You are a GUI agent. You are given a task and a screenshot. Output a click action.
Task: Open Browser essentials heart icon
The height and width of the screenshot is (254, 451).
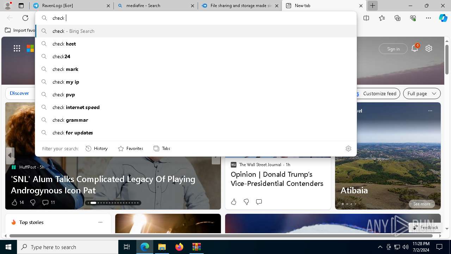413,18
